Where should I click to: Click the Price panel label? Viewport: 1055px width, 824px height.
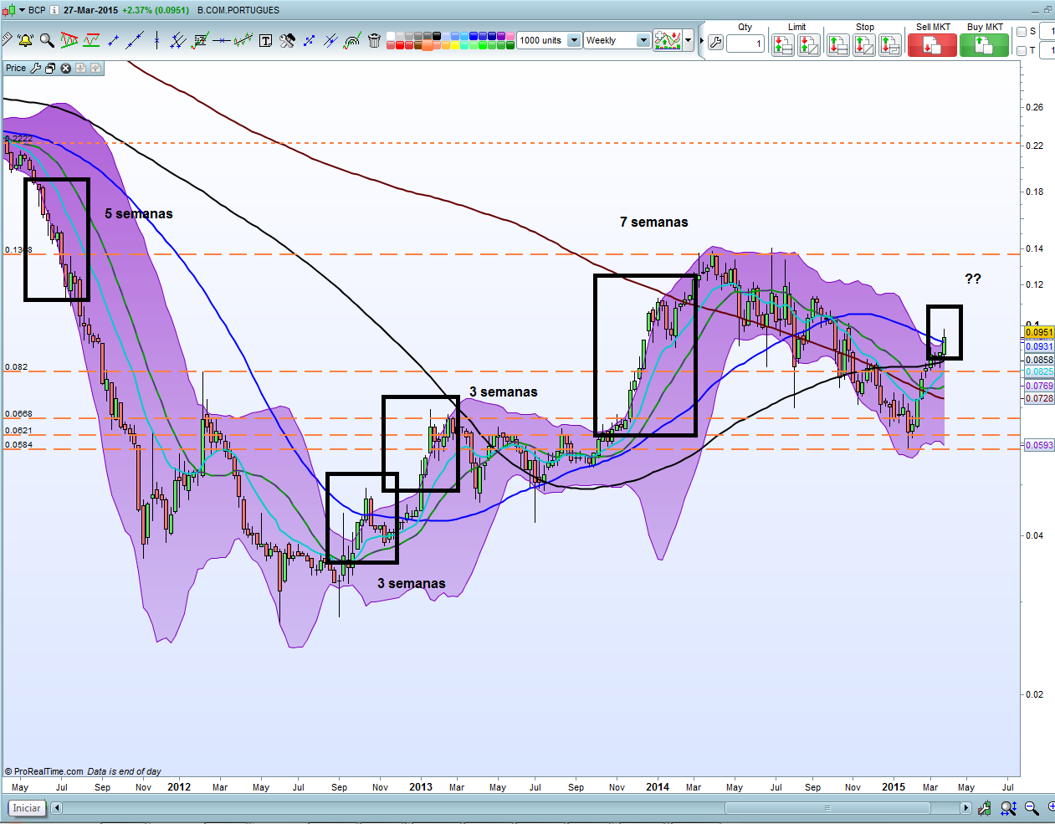tap(16, 68)
